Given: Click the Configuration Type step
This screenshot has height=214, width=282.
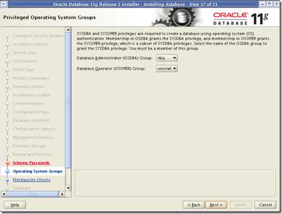Looking at the screenshot, I should click(x=31, y=112).
